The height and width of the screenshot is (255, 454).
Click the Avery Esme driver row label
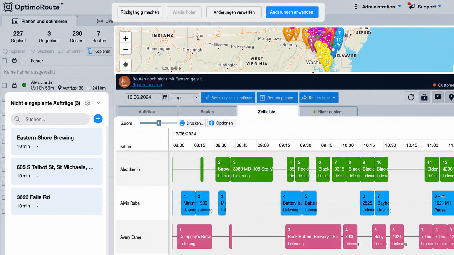(x=131, y=237)
